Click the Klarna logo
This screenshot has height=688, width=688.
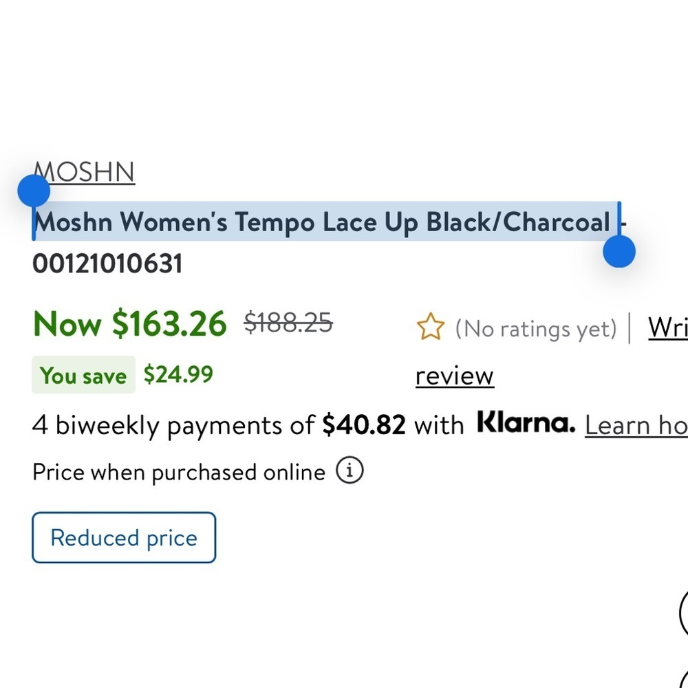click(526, 422)
